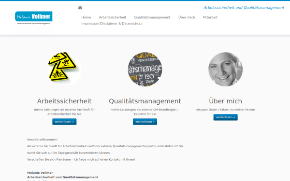The image size is (290, 181).
Task: Click the text 'ein paar Daten / Fakten zu meiner Person'
Action: pyautogui.click(x=225, y=110)
